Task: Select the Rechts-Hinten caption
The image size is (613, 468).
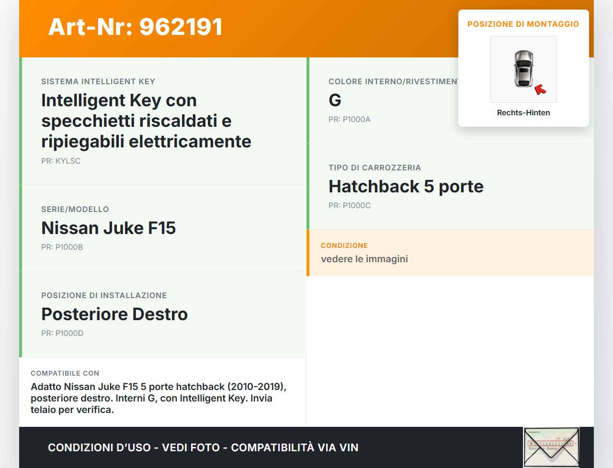Action: tap(523, 112)
